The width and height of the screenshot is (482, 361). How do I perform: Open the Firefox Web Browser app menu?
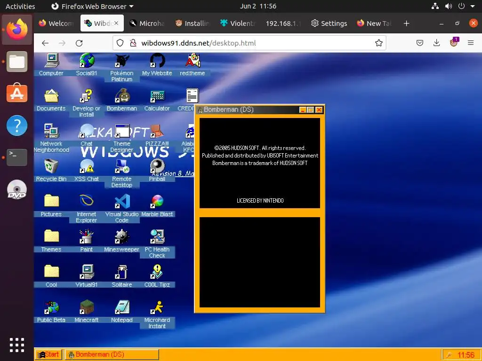click(92, 6)
